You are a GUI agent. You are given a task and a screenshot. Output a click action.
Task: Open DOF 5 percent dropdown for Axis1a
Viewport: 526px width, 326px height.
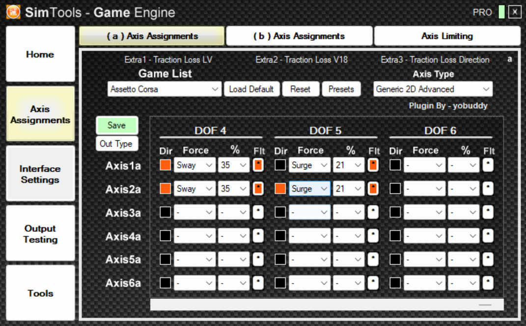pos(349,165)
